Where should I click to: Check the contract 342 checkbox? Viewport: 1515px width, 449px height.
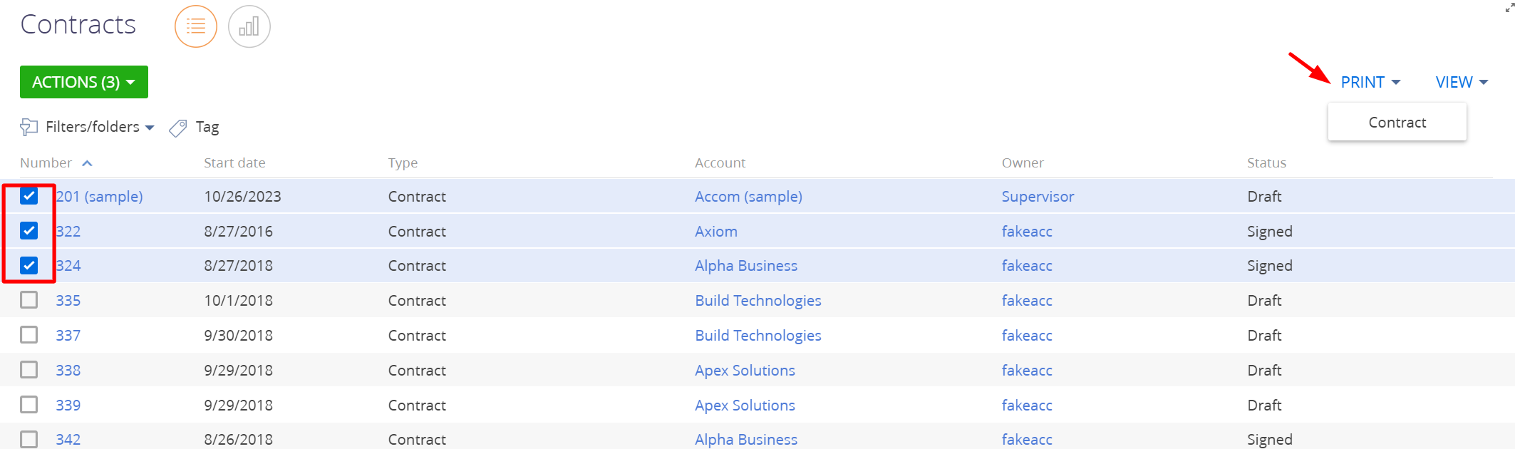point(29,439)
